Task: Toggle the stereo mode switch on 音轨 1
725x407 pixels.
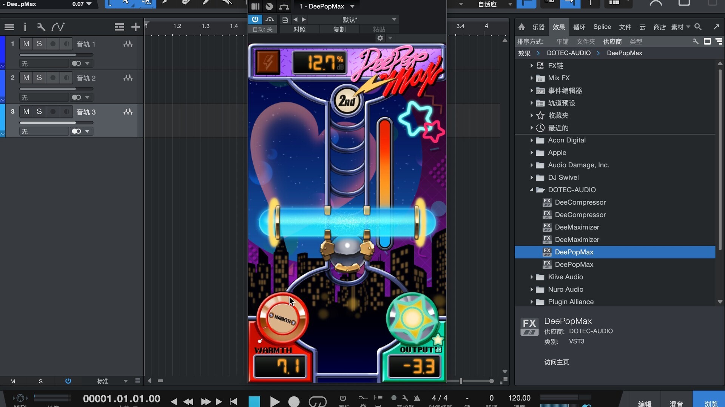Action: pos(77,63)
